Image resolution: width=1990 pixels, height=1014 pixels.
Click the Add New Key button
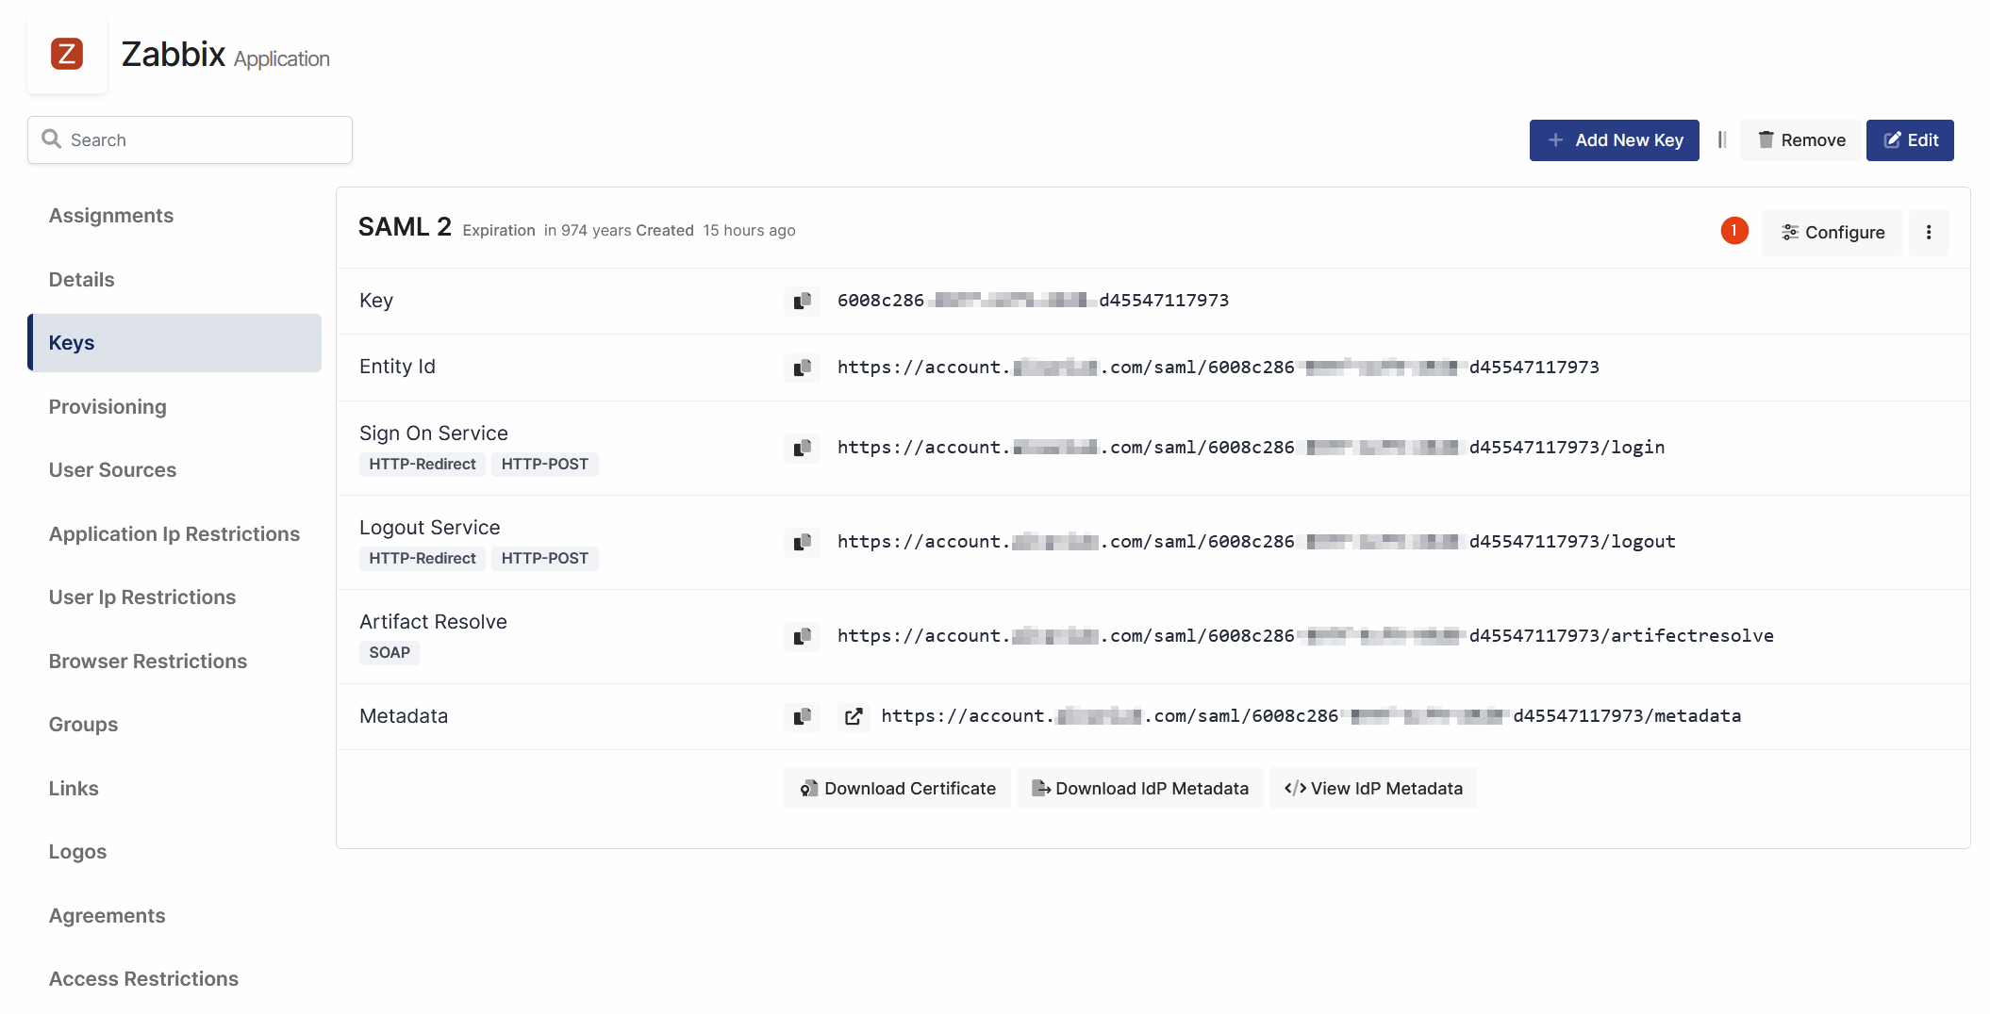tap(1614, 140)
